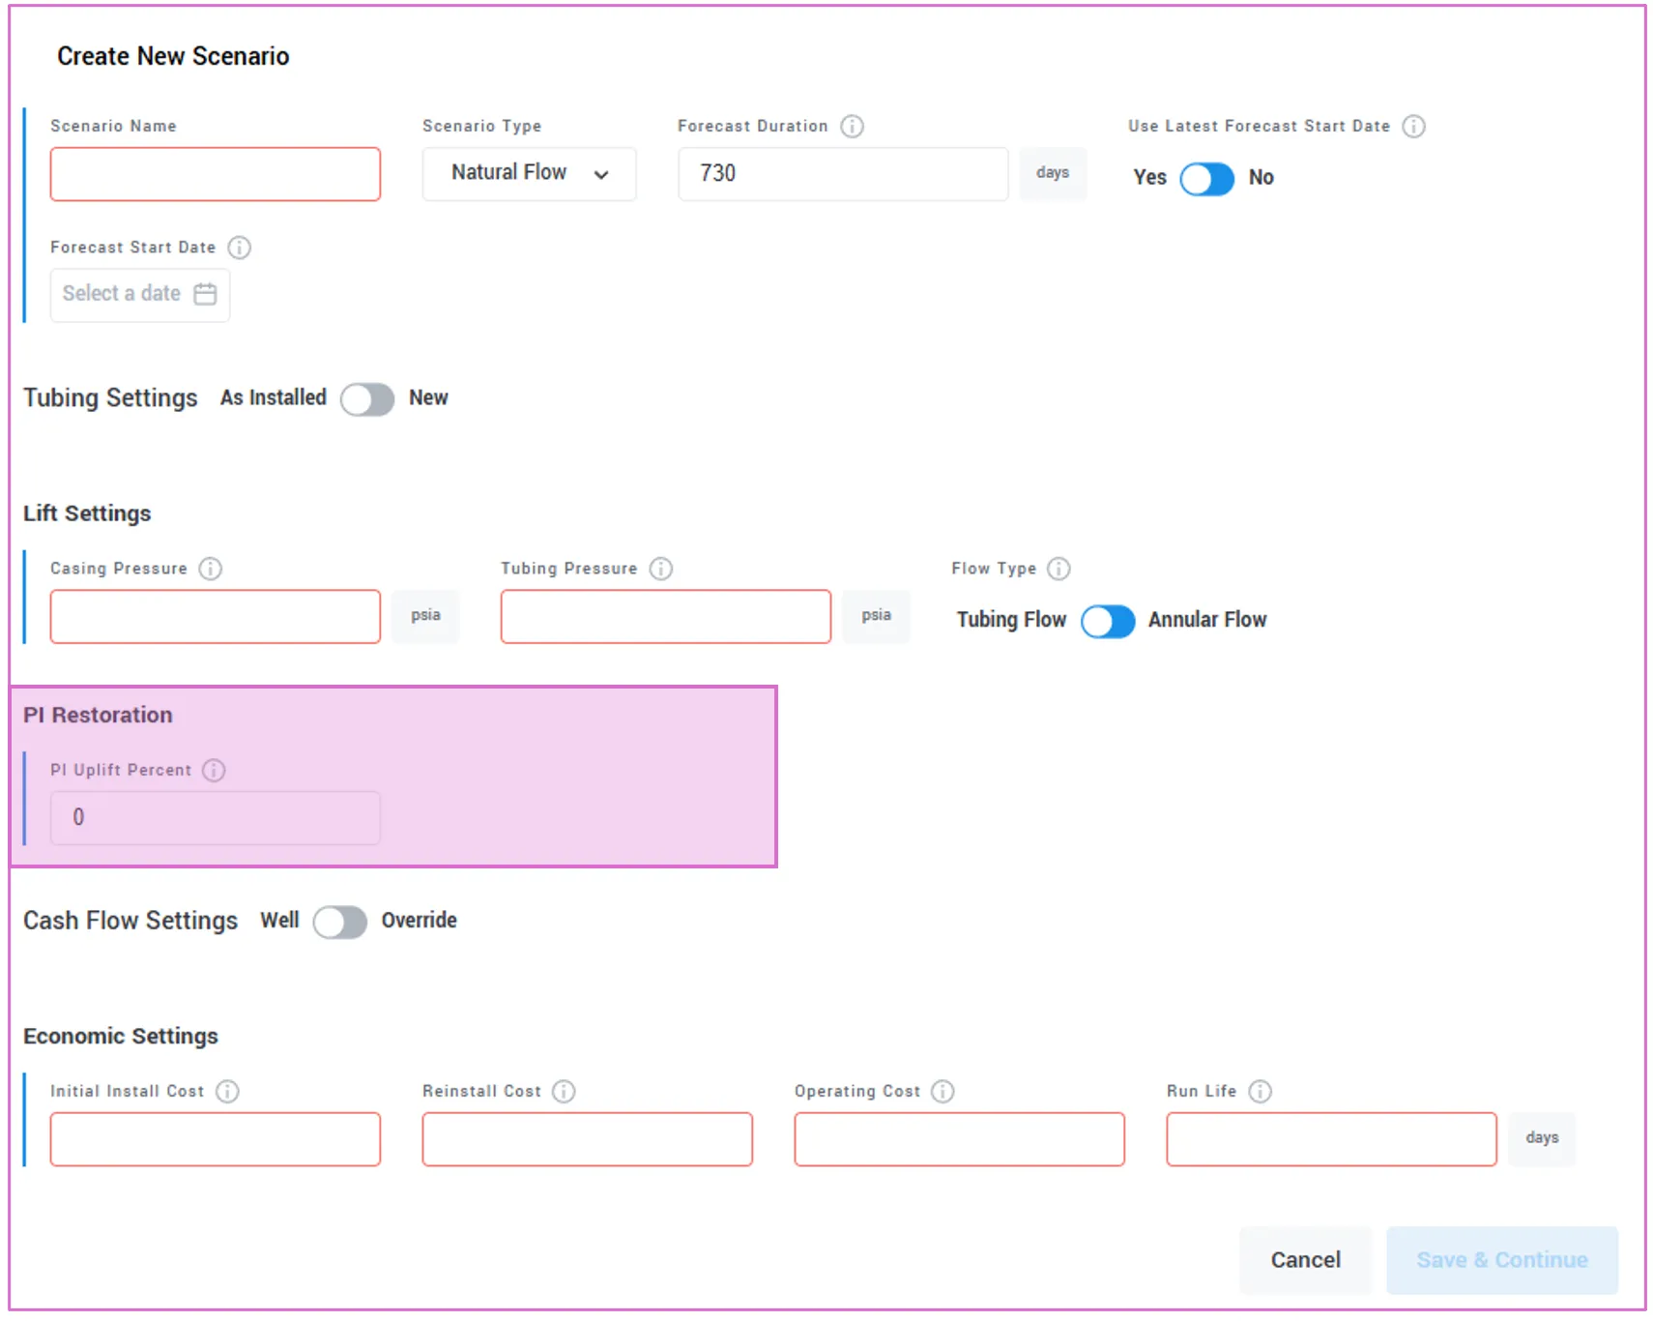
Task: Open the calendar icon in the date picker
Action: click(x=205, y=294)
